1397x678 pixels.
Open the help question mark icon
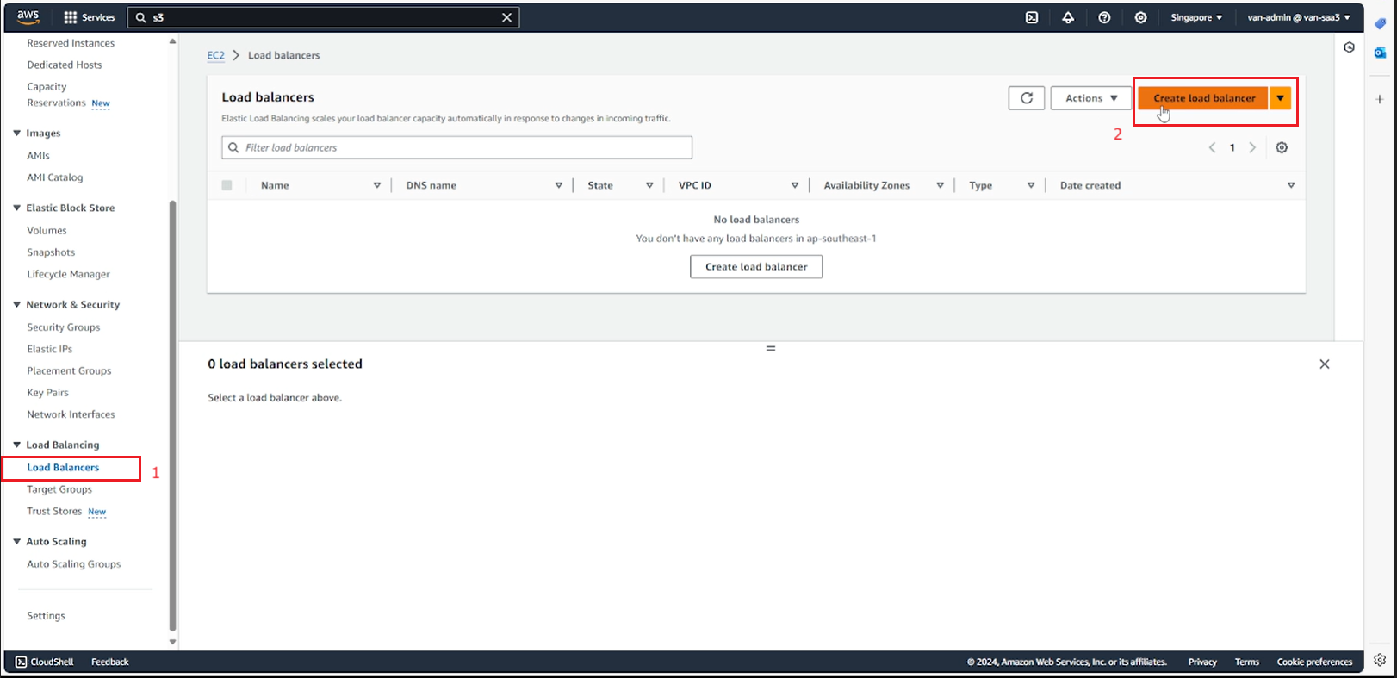coord(1104,17)
